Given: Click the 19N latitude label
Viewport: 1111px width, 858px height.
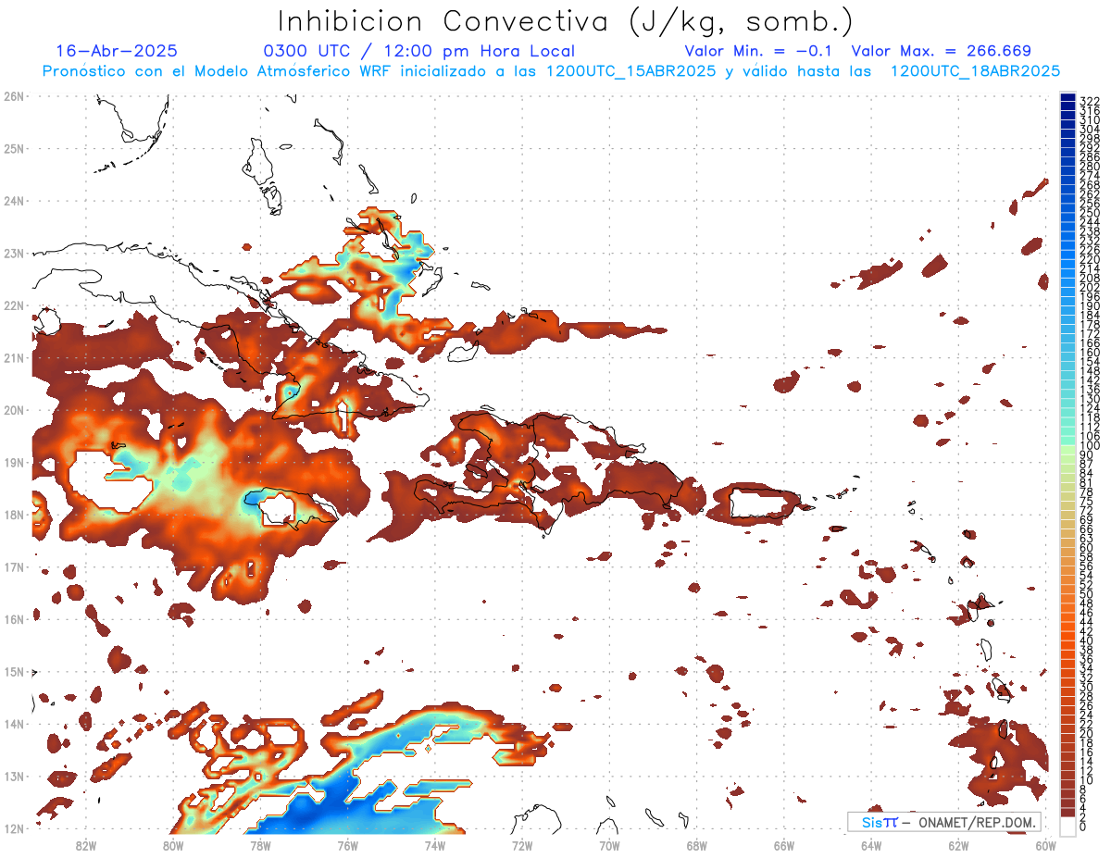Looking at the screenshot, I should click(x=13, y=462).
